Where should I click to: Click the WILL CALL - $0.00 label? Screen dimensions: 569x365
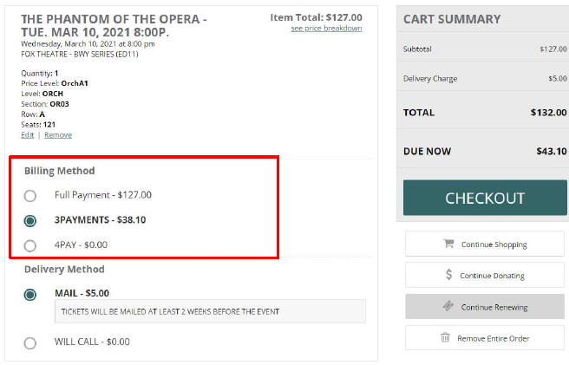[92, 342]
